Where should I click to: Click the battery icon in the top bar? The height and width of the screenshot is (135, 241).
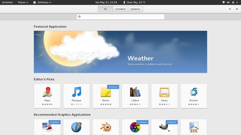[233, 2]
